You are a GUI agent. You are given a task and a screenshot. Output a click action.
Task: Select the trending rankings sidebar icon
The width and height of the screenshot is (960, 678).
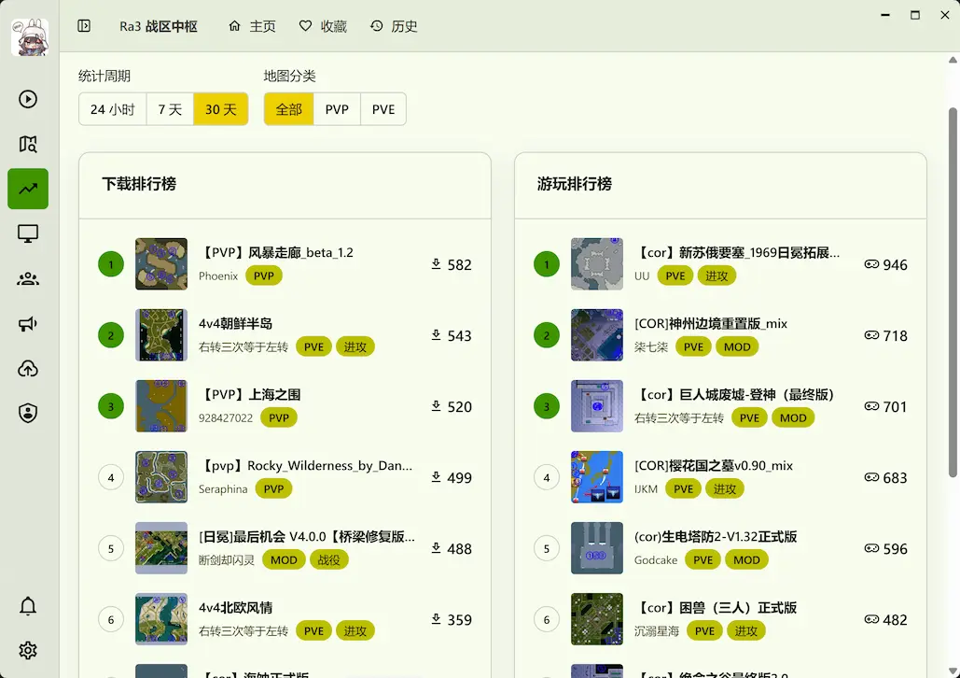tap(28, 189)
